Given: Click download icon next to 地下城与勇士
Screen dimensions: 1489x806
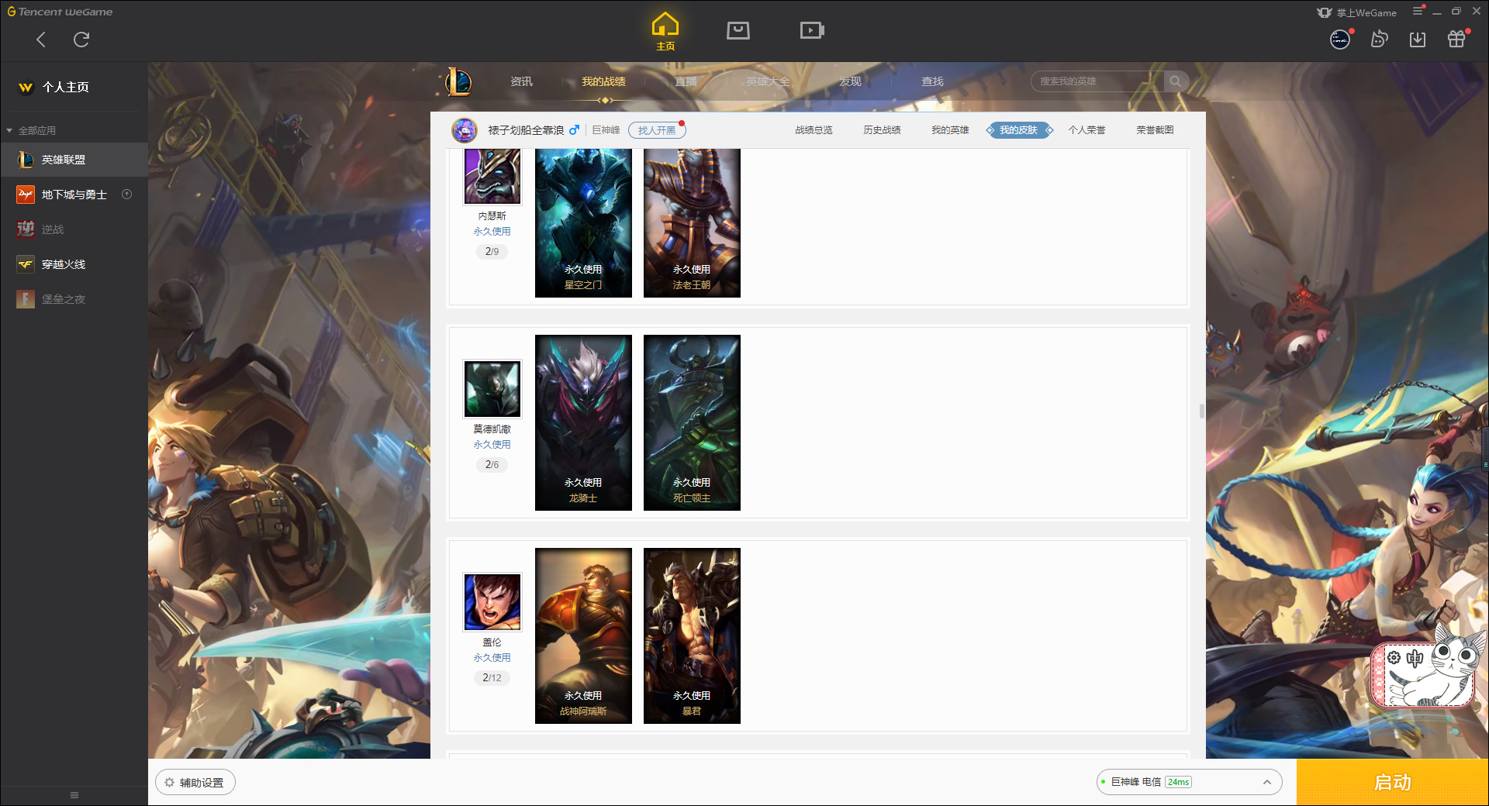Looking at the screenshot, I should [x=127, y=195].
